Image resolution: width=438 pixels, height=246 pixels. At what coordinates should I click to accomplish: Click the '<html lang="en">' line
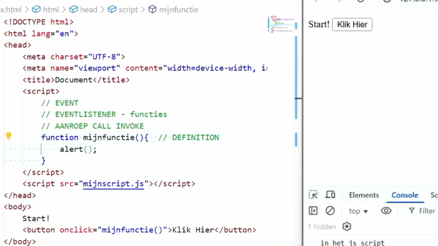point(41,34)
